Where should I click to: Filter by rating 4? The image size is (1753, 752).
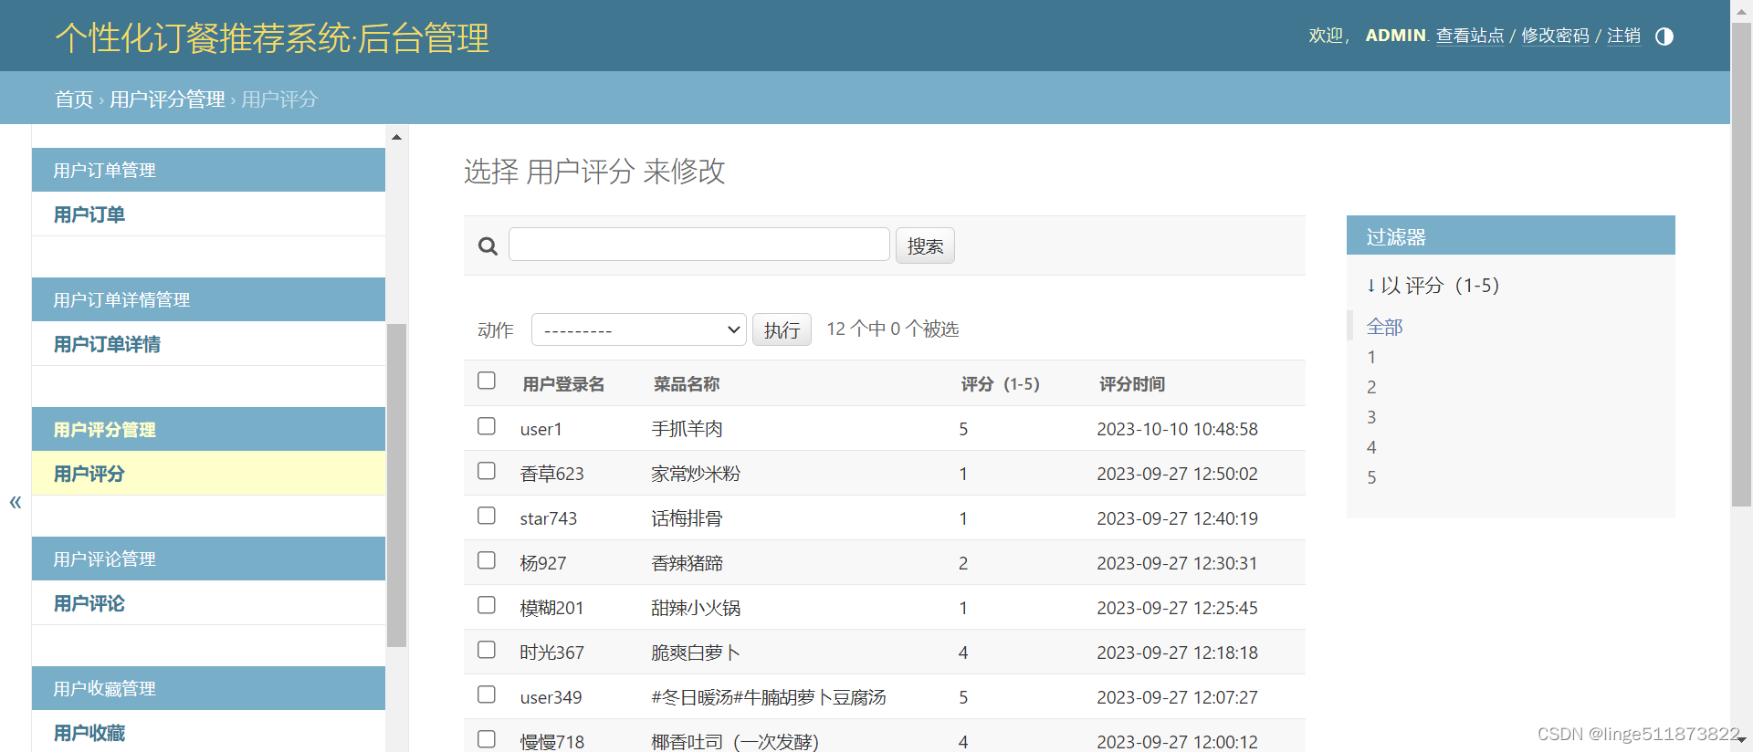coord(1371,447)
